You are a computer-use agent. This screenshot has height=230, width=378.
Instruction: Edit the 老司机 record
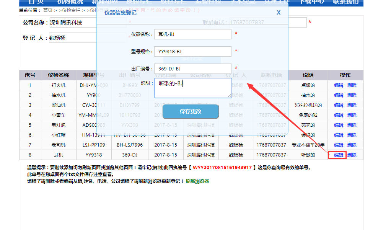339,145
